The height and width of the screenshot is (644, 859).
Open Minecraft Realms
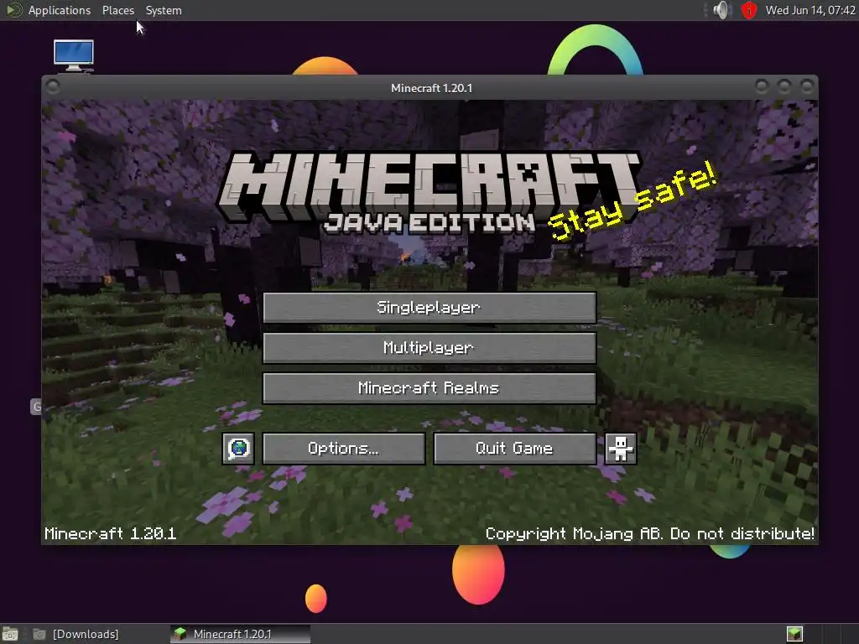pyautogui.click(x=429, y=388)
